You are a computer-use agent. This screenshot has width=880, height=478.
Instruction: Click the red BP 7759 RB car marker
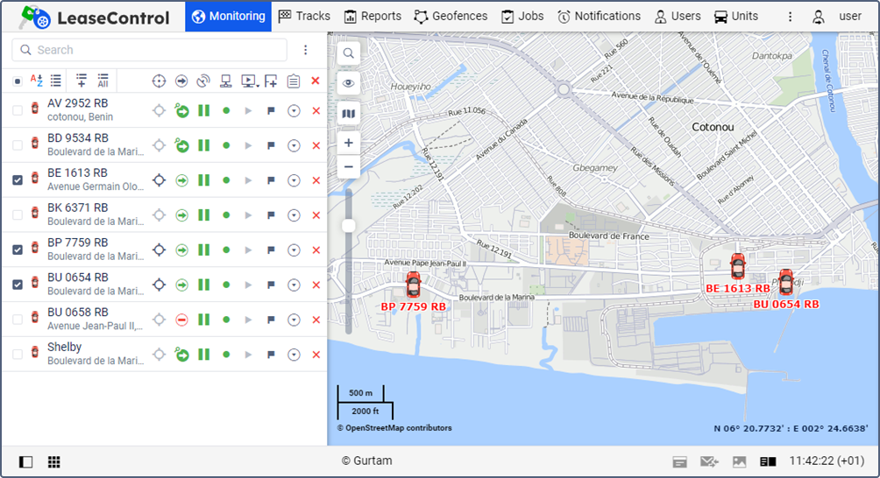413,284
